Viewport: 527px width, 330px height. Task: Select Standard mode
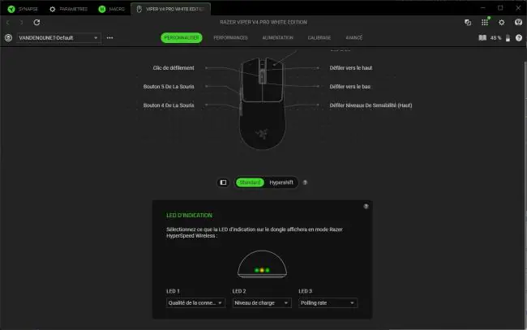click(250, 182)
